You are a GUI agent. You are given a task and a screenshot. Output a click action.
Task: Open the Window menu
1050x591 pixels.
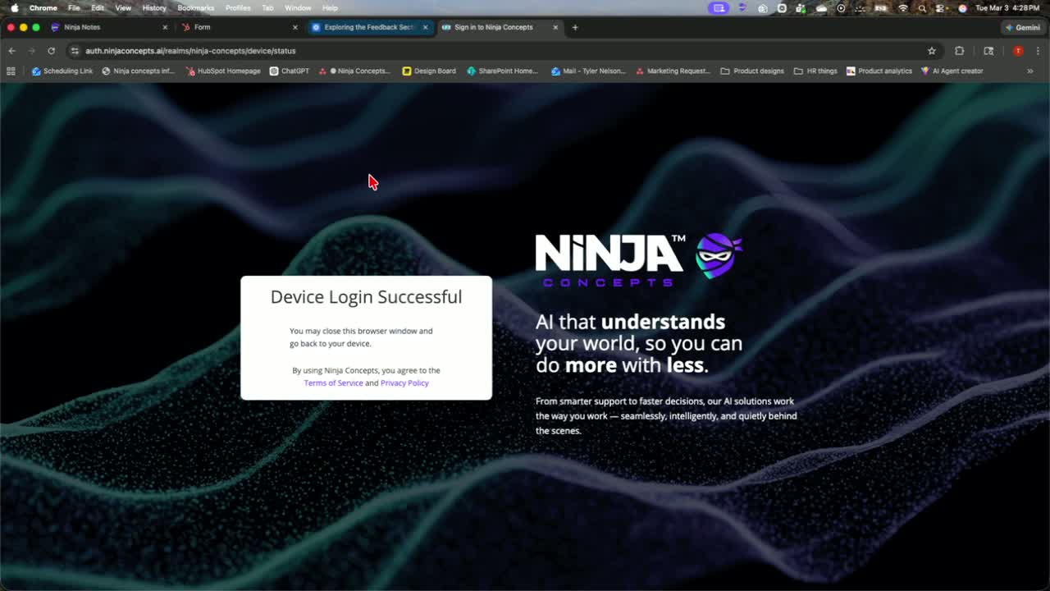tap(298, 7)
